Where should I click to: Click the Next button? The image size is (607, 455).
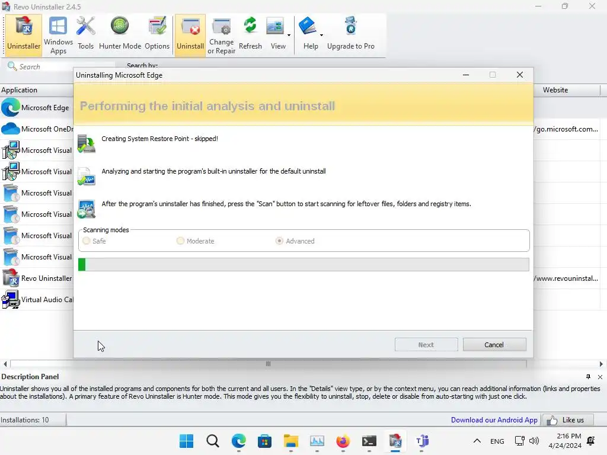[x=426, y=345]
